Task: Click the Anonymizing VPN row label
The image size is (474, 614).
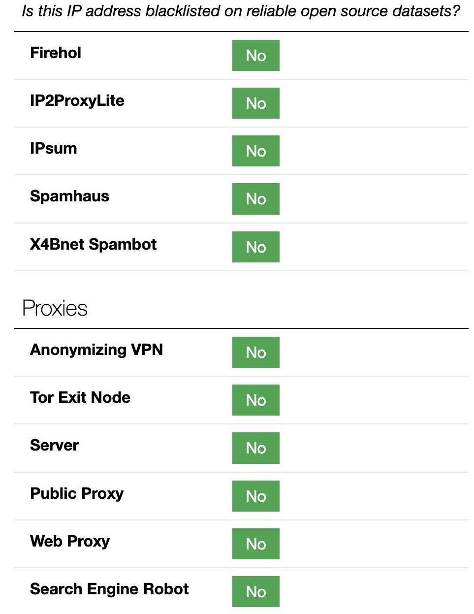Action: click(x=96, y=350)
